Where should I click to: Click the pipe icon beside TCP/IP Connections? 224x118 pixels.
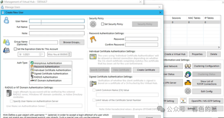[x=188, y=83]
